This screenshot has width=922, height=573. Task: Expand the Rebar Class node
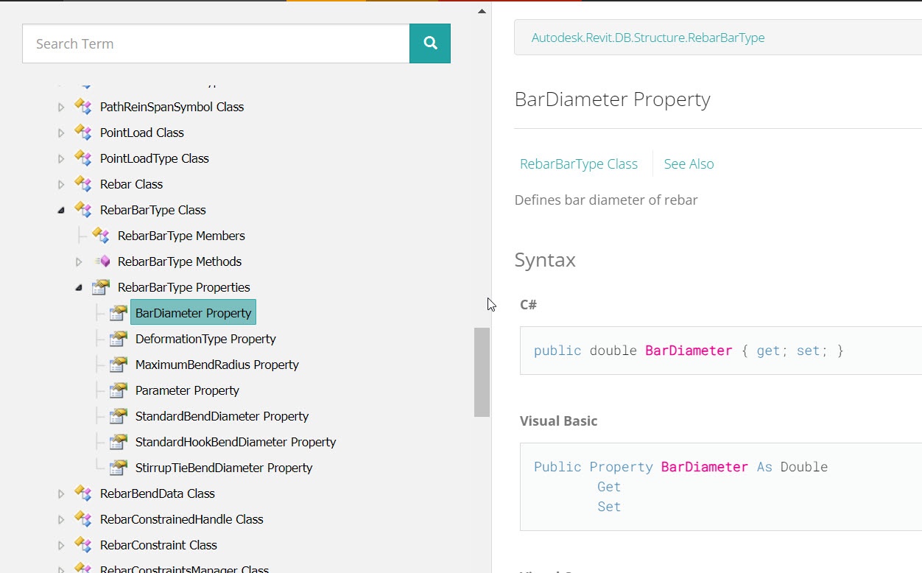(61, 185)
